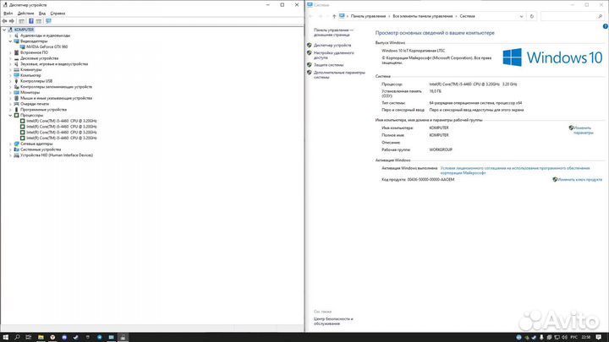Viewport: 609px width, 342px height.
Task: Click Изменить параметры link
Action: tap(583, 130)
